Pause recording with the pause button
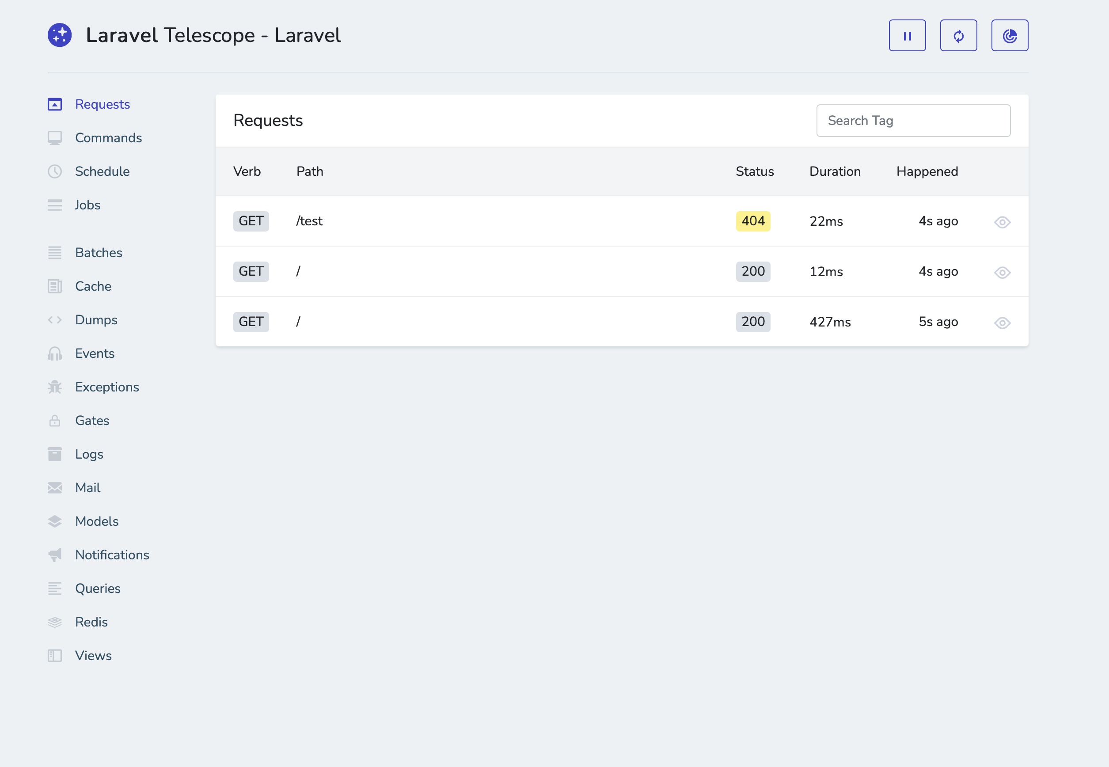This screenshot has width=1109, height=767. tap(907, 34)
